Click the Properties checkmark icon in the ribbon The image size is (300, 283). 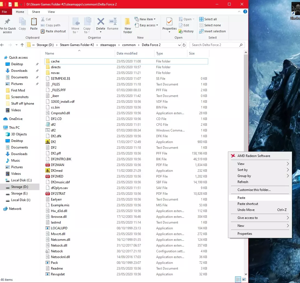[169, 22]
